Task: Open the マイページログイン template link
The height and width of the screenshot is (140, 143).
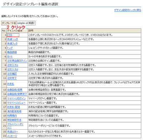Action: pos(16,98)
